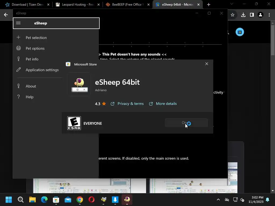This screenshot has width=275, height=206.
Task: Click the tab search chevron in browser
Action: tap(232, 4)
